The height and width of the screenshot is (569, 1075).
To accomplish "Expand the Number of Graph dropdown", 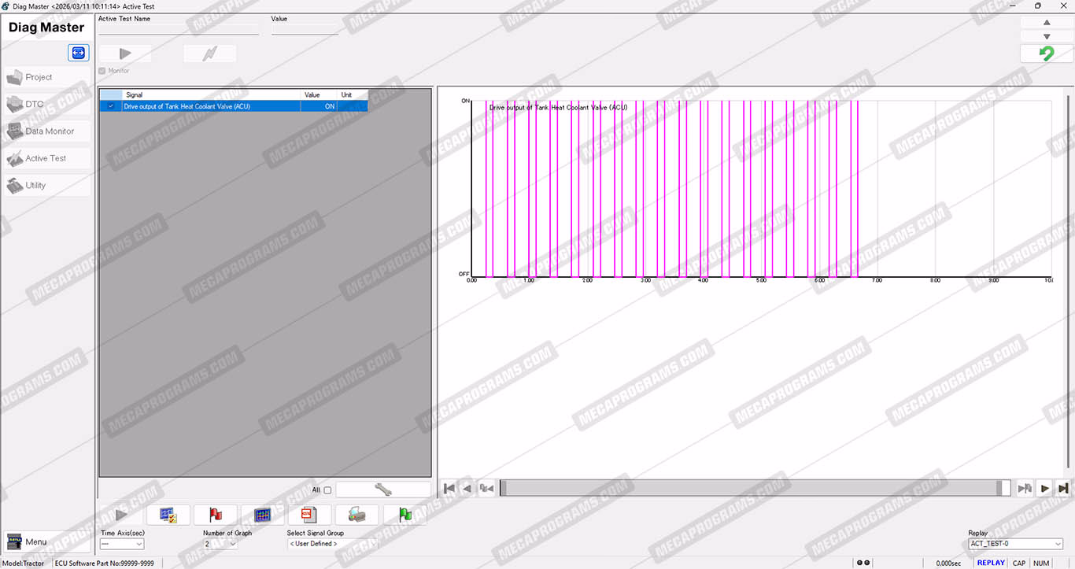I will click(220, 544).
